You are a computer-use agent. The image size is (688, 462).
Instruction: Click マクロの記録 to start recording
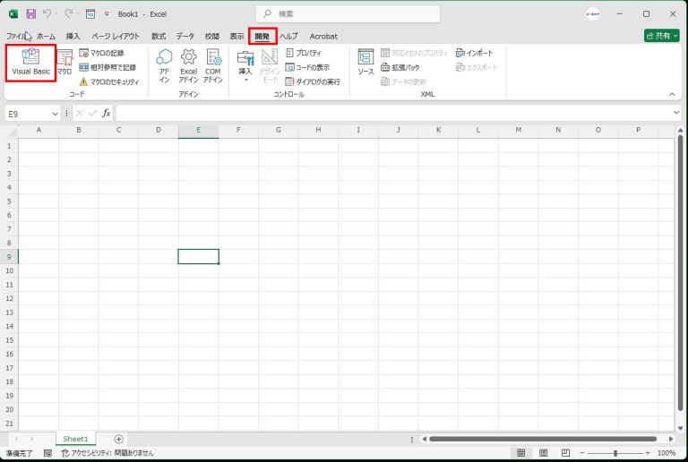point(101,53)
